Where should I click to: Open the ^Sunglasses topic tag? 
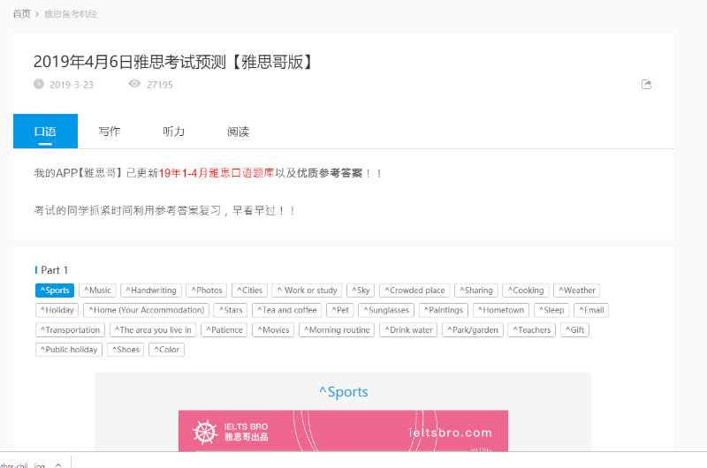(x=386, y=310)
